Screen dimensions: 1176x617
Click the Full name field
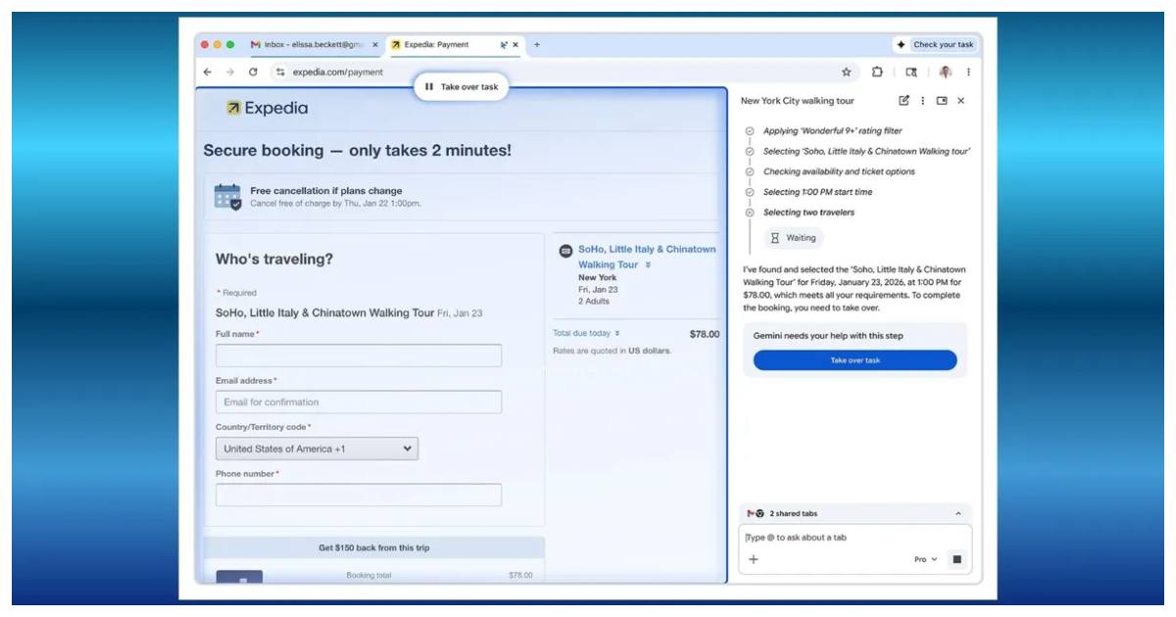(359, 356)
